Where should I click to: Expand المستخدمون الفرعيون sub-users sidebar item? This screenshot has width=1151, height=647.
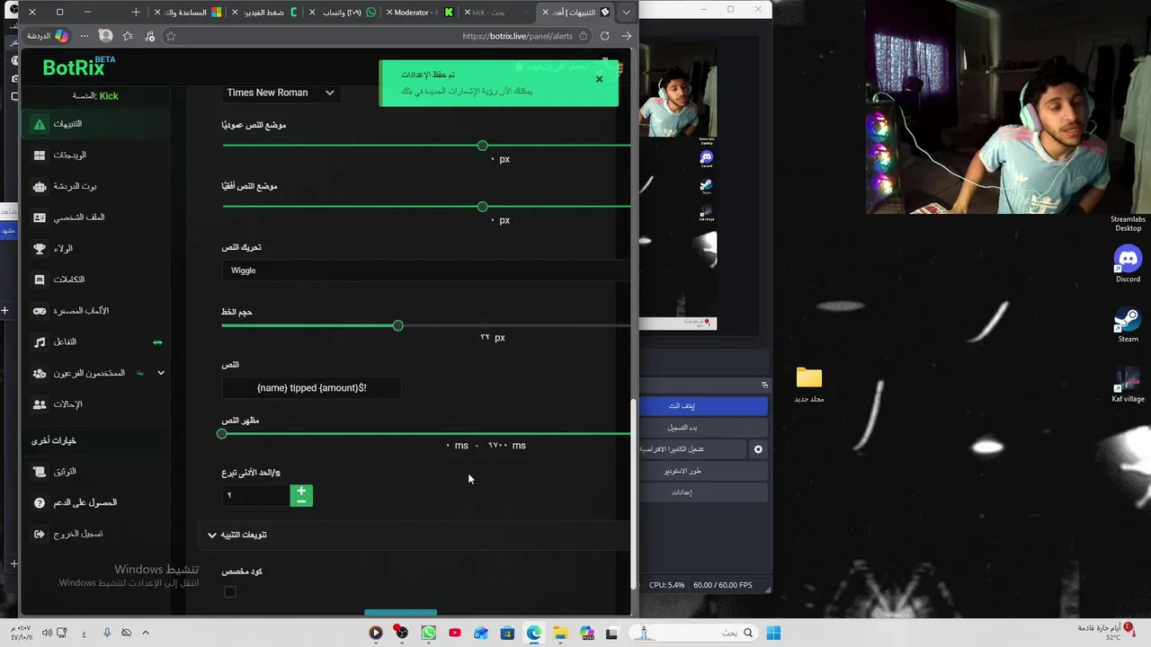[x=97, y=373]
